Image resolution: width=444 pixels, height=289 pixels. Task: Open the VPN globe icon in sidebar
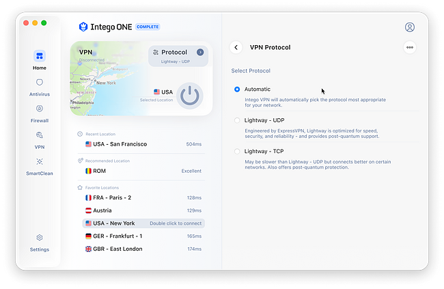40,135
